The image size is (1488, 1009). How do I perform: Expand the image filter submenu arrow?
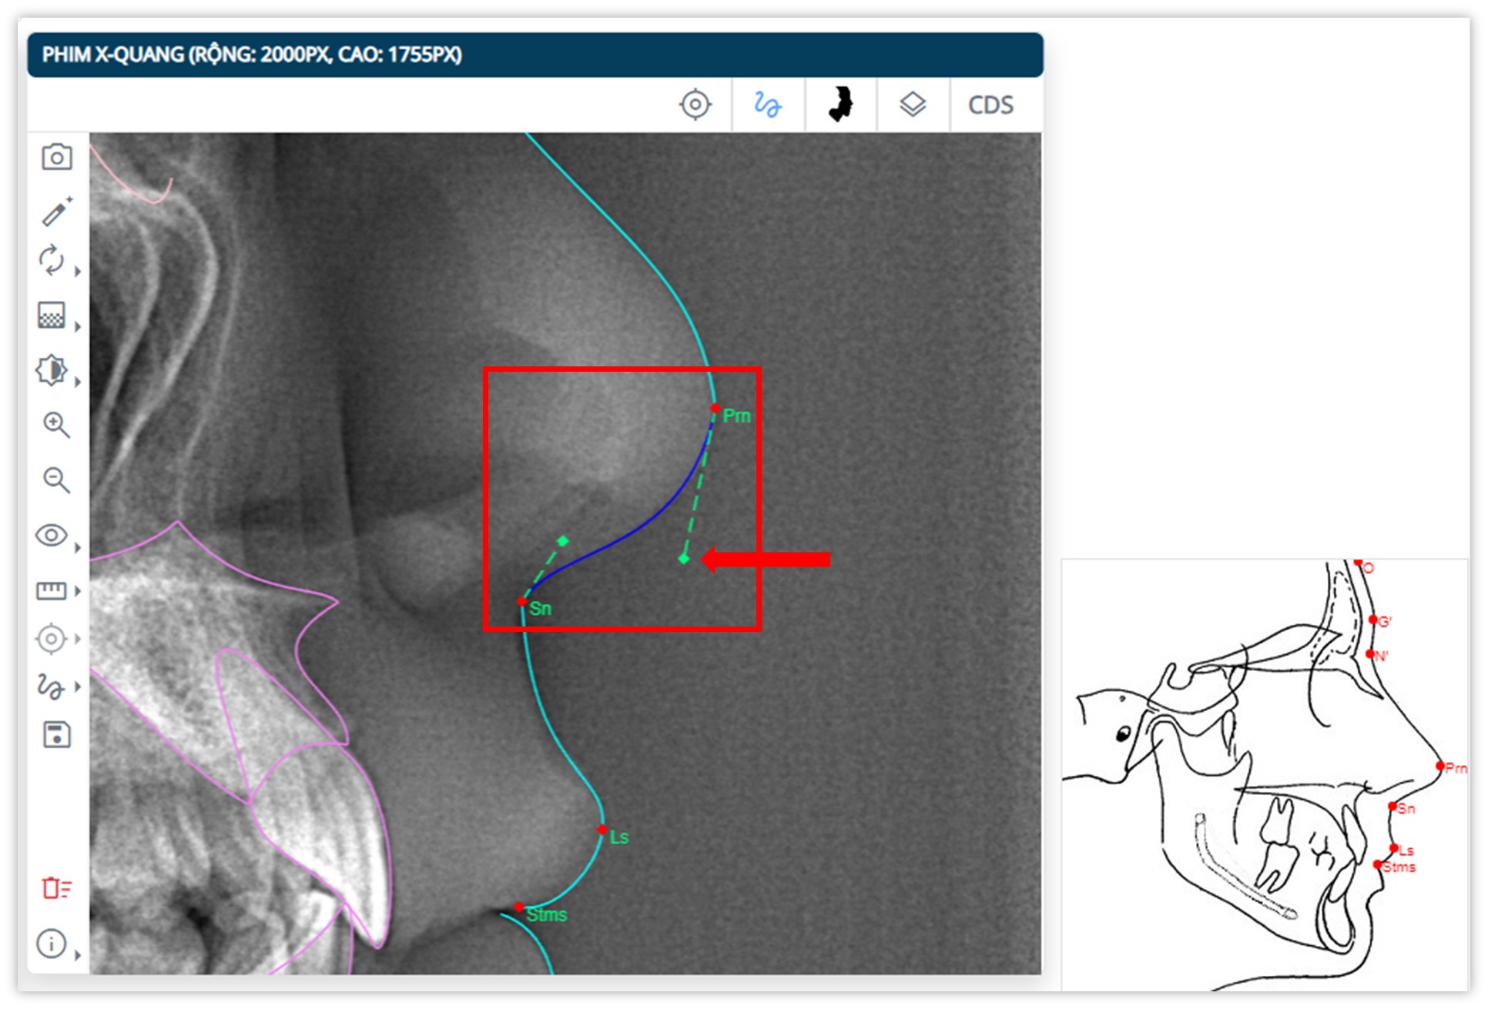77,326
